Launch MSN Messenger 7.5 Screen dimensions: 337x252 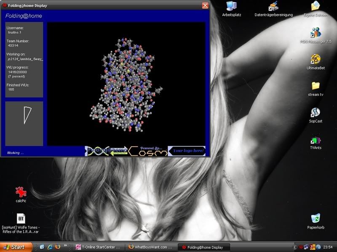[x=316, y=33]
